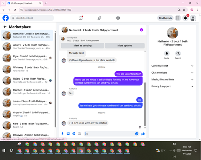Select the Messenger | Facebook tab
201x160 pixels.
coord(25,3)
